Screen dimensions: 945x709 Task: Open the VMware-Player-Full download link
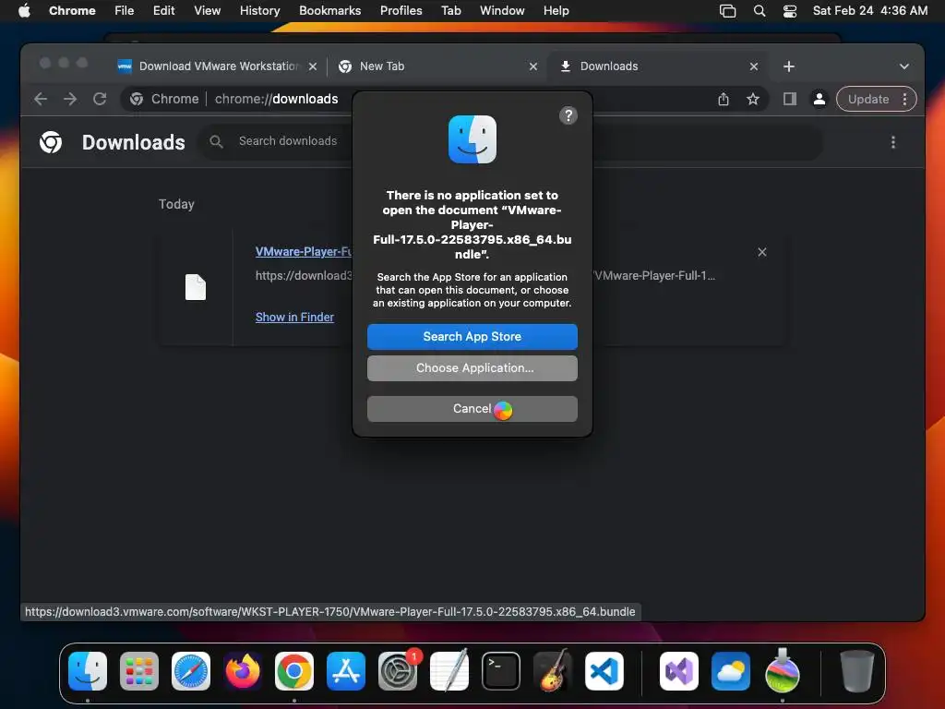(x=303, y=251)
